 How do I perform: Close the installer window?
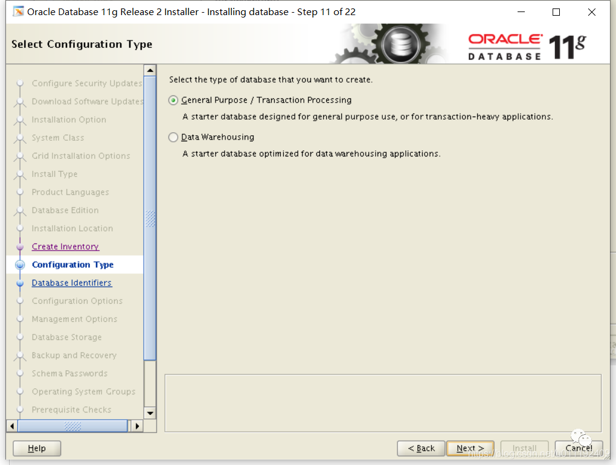(592, 12)
